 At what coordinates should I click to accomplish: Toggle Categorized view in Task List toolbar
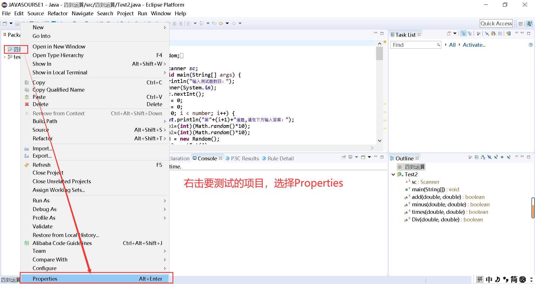coord(463,33)
